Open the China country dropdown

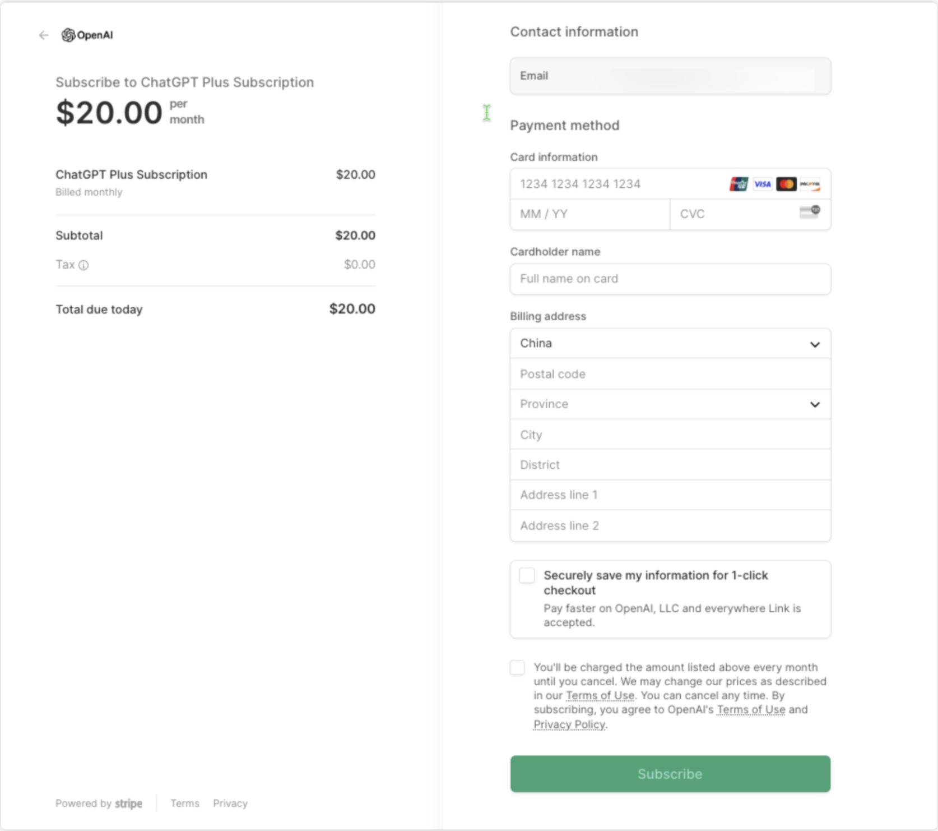670,343
